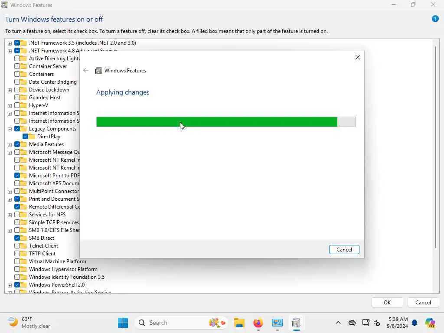444x333 pixels.
Task: Collapse Legacy Components node
Action: (10, 129)
